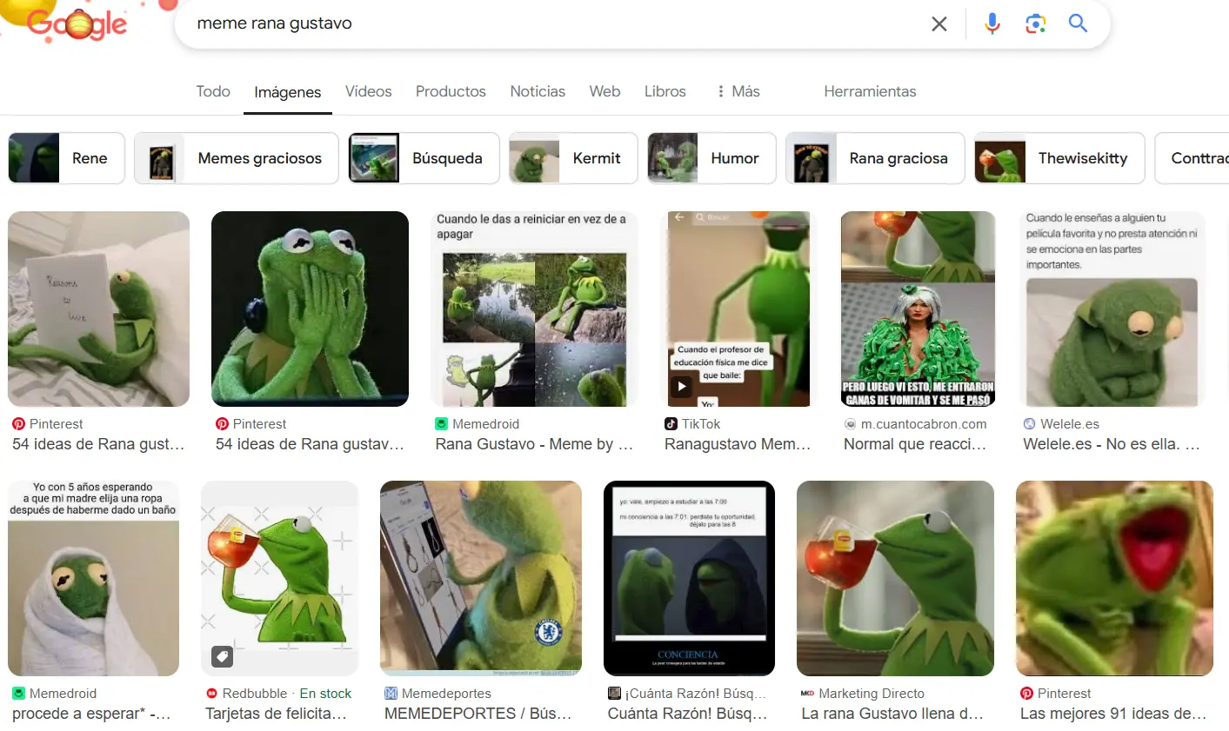Open the 'MEMEDEPORTES / Bús...' result link
Viewport: 1229px width, 731px height.
(x=478, y=714)
